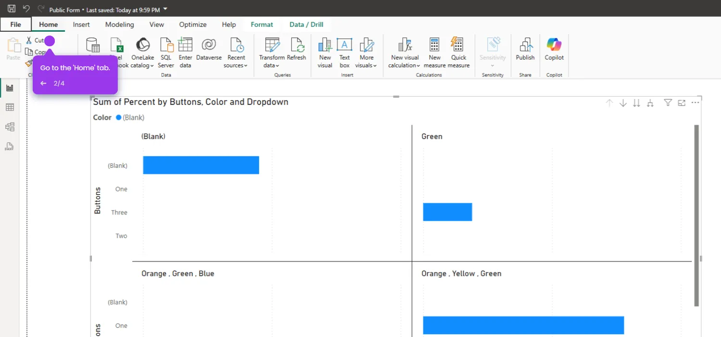Open the file name dropdown arrow
Viewport: 721px width, 337px height.
click(165, 9)
